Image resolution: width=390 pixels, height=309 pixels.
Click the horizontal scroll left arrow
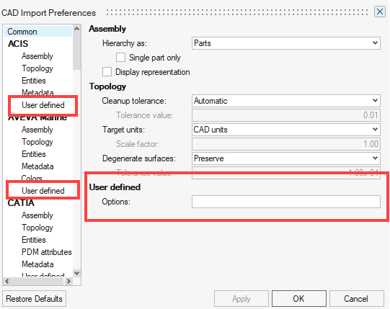pyautogui.click(x=7, y=281)
